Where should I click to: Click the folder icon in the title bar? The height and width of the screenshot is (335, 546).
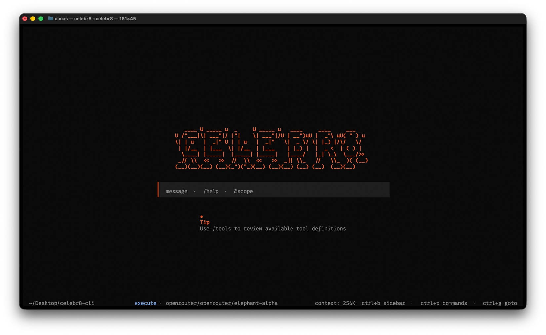50,18
